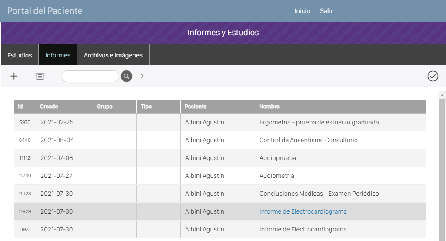The image size is (446, 241).
Task: Select the Informes tab
Action: 58,55
